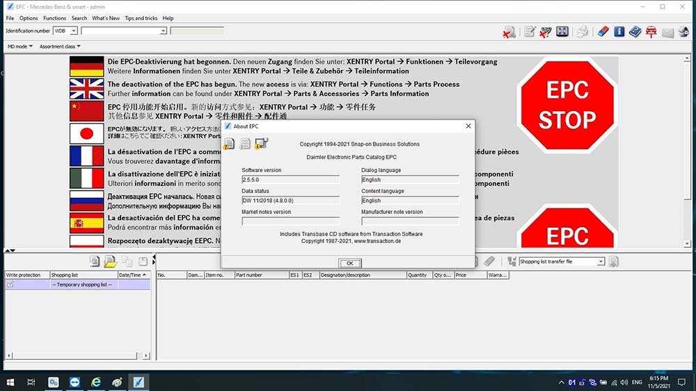This screenshot has height=391, width=696.
Task: Click the Data status field DW 11/2018
Action: 290,200
